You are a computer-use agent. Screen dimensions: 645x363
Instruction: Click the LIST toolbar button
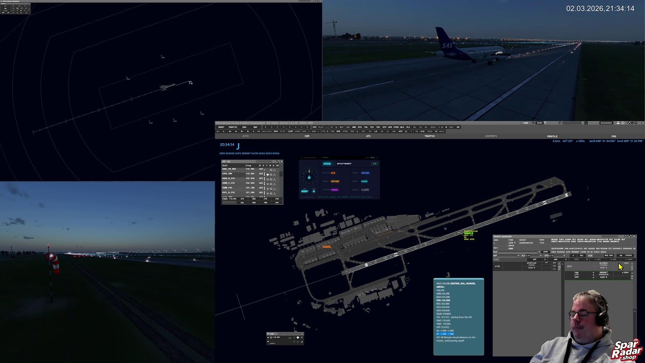290,132
